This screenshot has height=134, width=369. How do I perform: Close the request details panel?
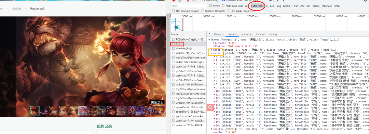pos(210,34)
